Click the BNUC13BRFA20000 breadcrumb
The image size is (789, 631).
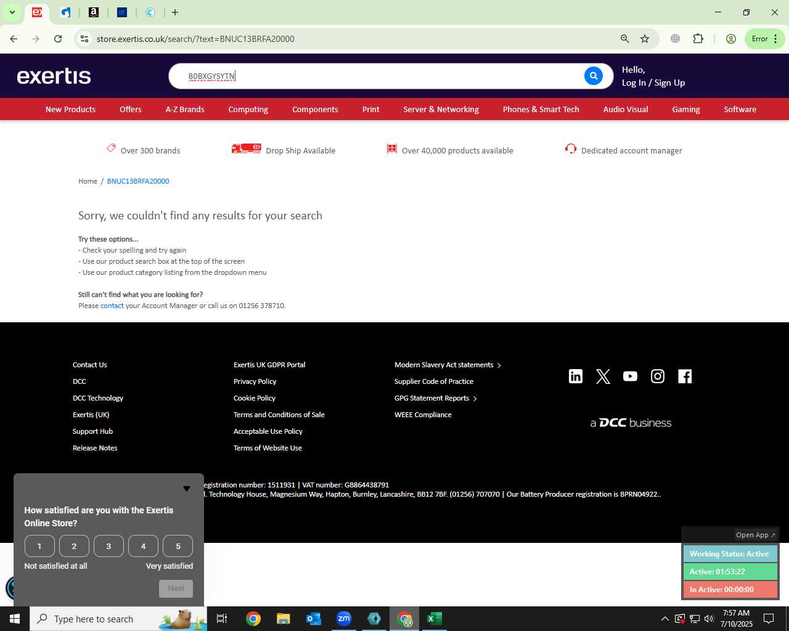point(138,181)
